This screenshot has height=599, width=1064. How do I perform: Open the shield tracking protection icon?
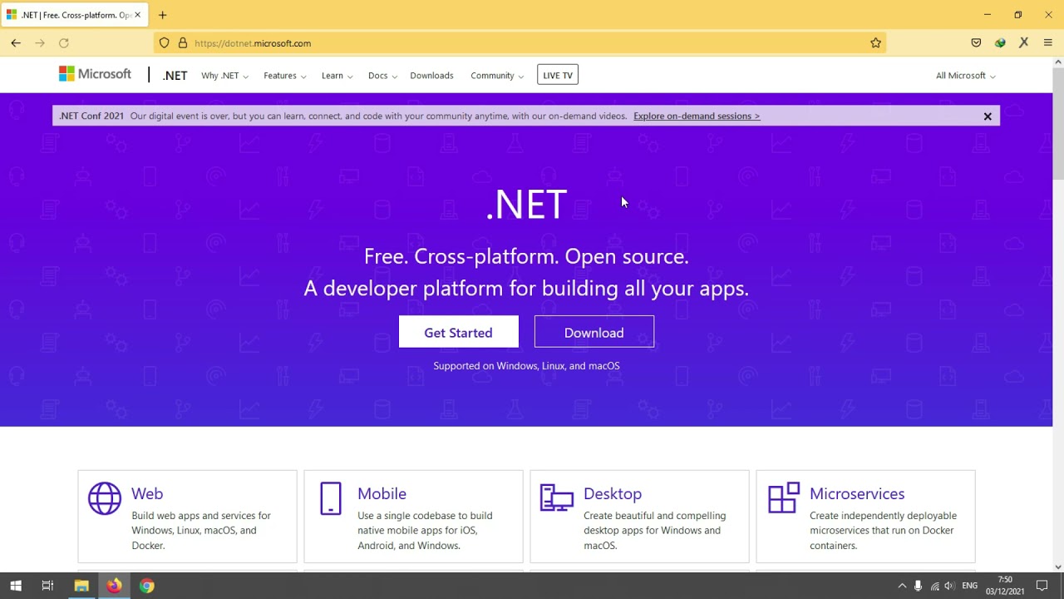164,43
